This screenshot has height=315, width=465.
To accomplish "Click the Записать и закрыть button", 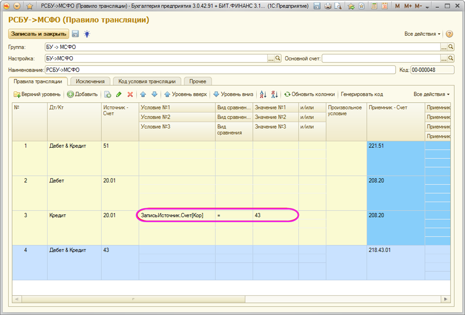I will point(39,34).
